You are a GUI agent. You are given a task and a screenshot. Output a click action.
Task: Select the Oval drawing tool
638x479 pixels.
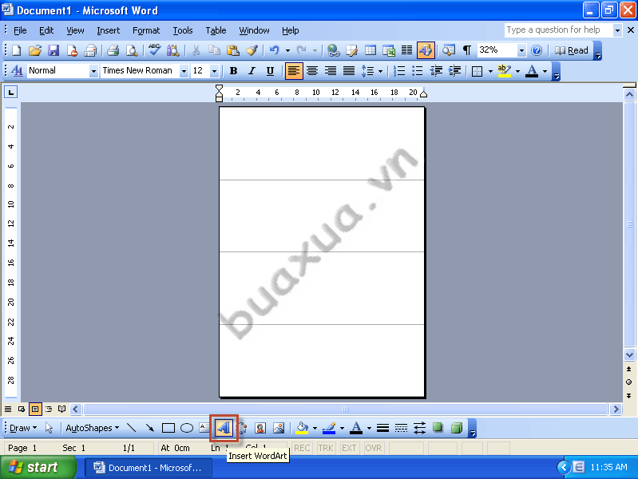187,428
